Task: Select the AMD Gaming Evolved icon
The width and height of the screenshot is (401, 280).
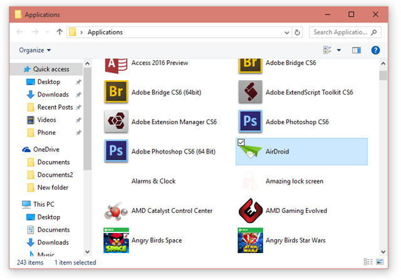Action: coord(251,210)
